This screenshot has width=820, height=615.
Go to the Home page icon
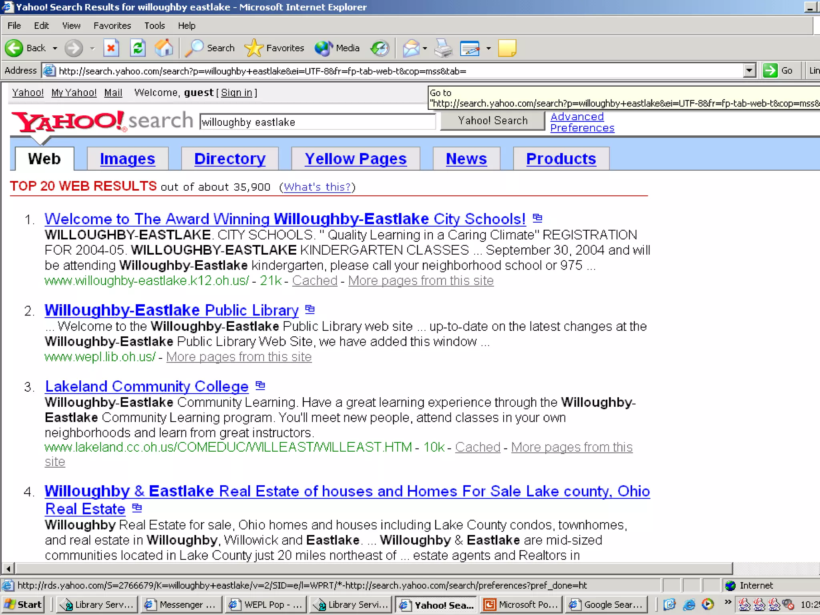pyautogui.click(x=164, y=48)
